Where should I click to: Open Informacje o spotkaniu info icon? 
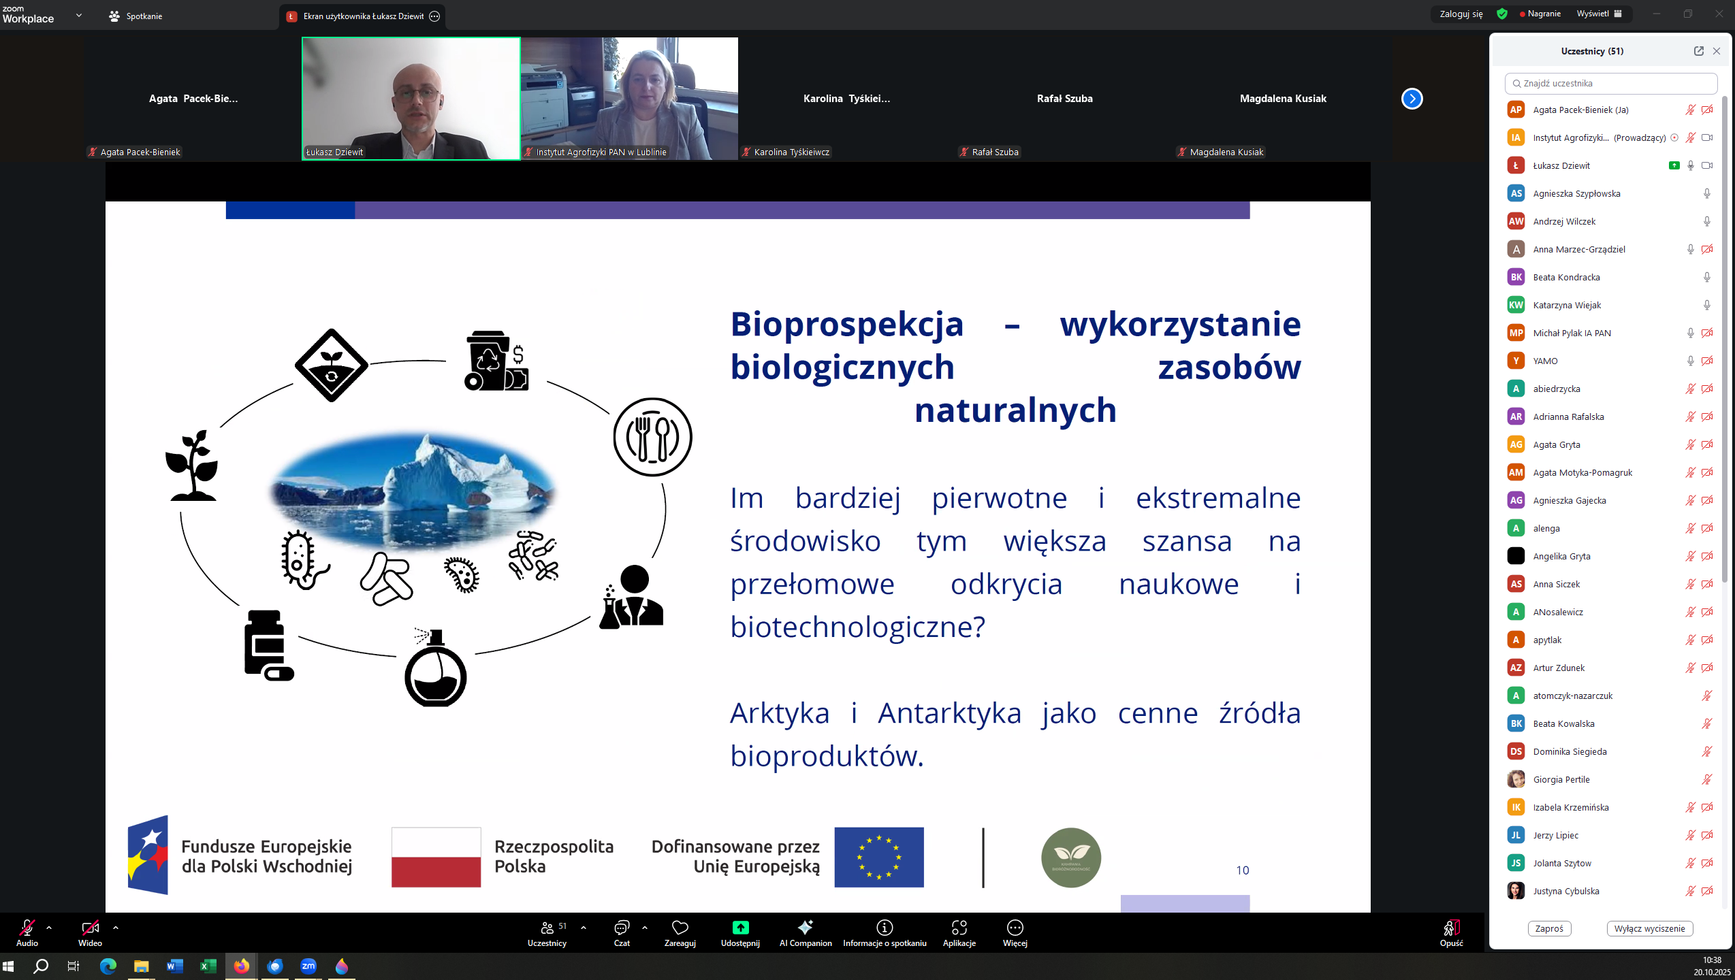885,928
